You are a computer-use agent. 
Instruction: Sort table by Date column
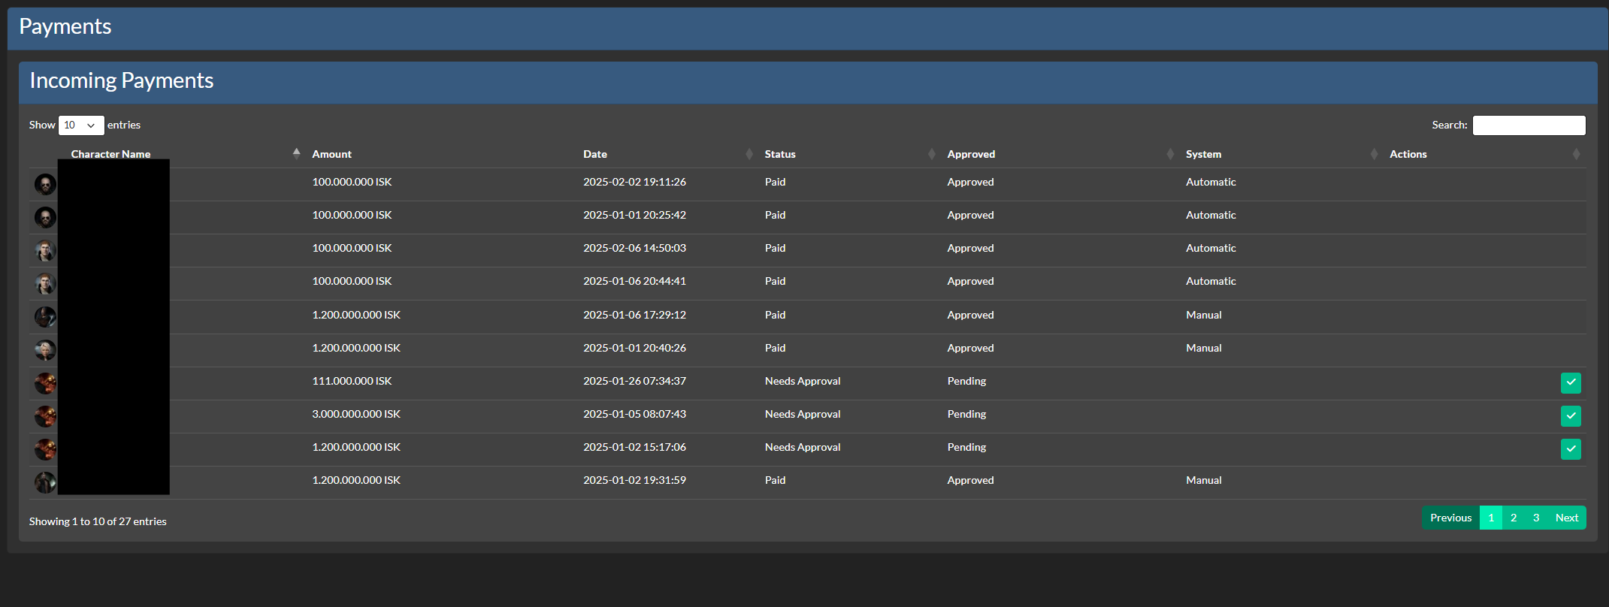(595, 154)
